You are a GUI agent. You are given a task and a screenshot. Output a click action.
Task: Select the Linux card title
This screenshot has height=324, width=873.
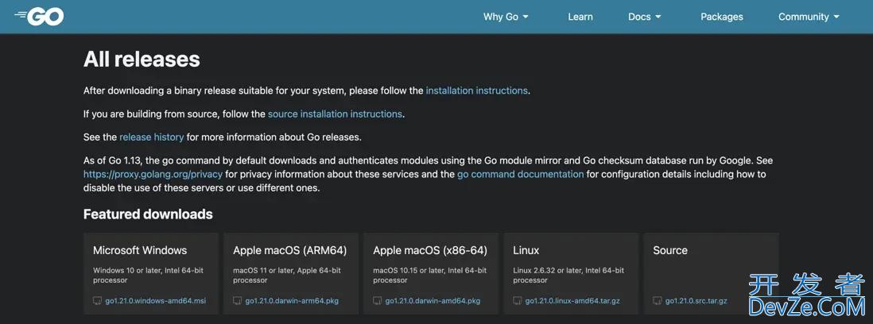point(526,250)
